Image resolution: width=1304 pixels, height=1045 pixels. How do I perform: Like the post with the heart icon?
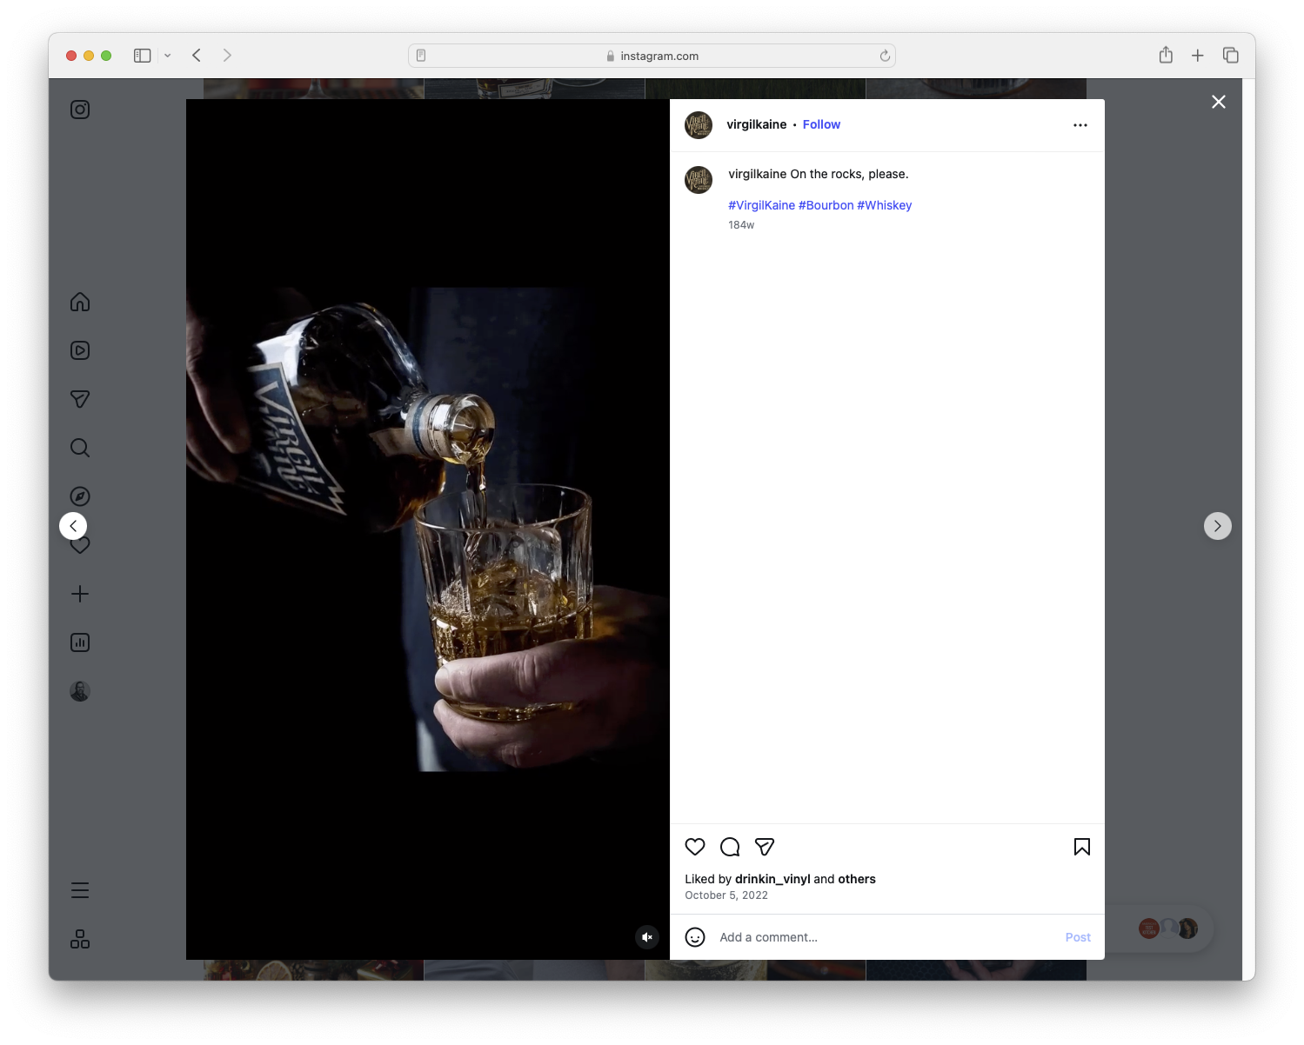coord(695,847)
